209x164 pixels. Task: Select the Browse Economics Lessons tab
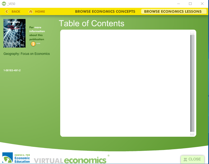[x=173, y=11]
